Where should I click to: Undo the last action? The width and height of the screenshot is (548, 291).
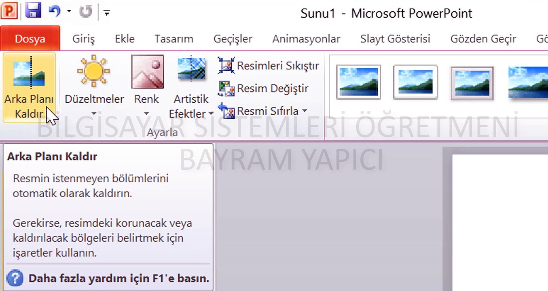pyautogui.click(x=55, y=11)
